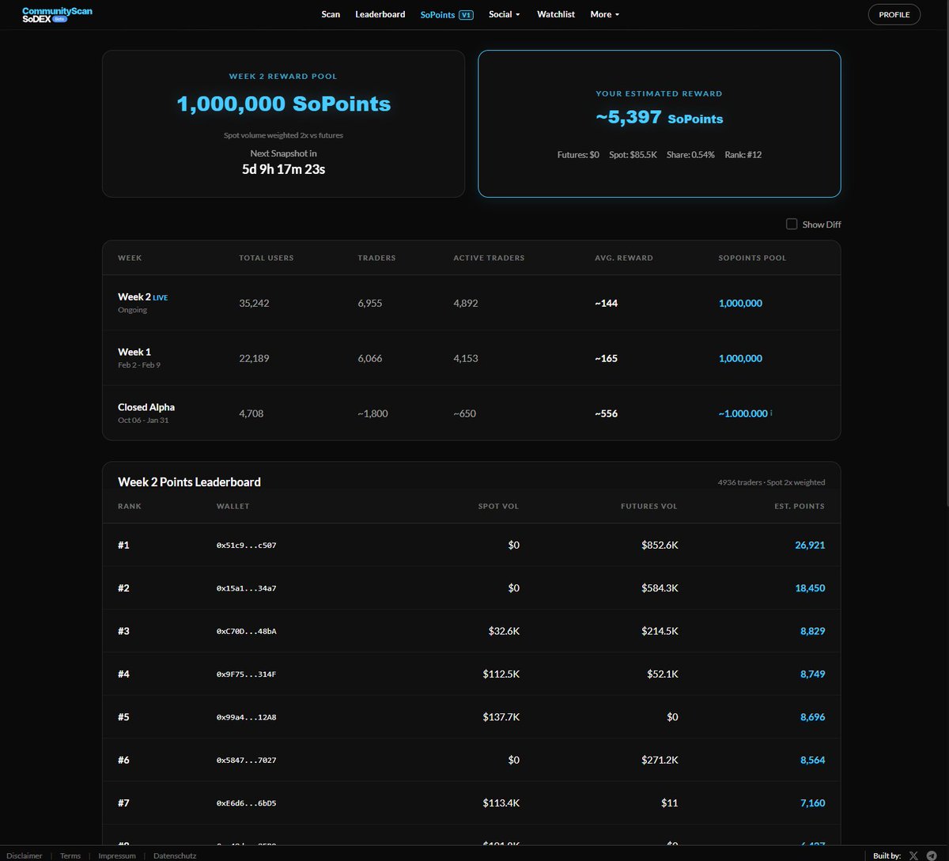Open the SoPoints tab
Screen dimensions: 949x861
[x=447, y=14]
